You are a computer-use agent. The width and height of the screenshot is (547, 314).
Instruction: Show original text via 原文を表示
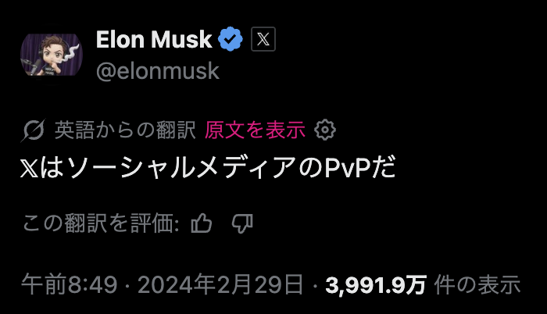click(x=255, y=130)
